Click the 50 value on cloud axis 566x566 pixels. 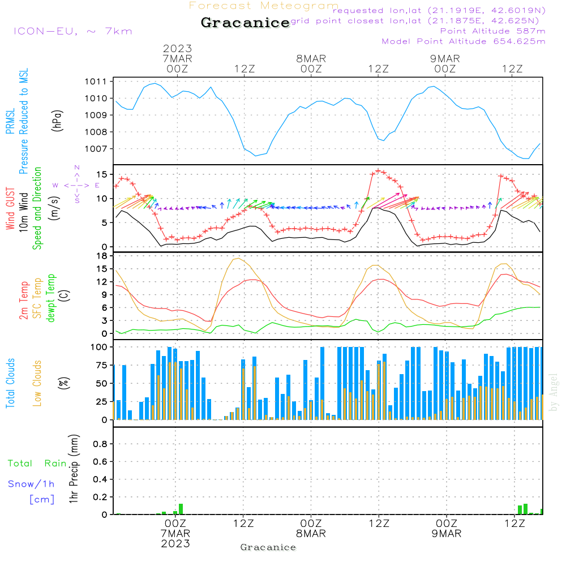point(101,384)
